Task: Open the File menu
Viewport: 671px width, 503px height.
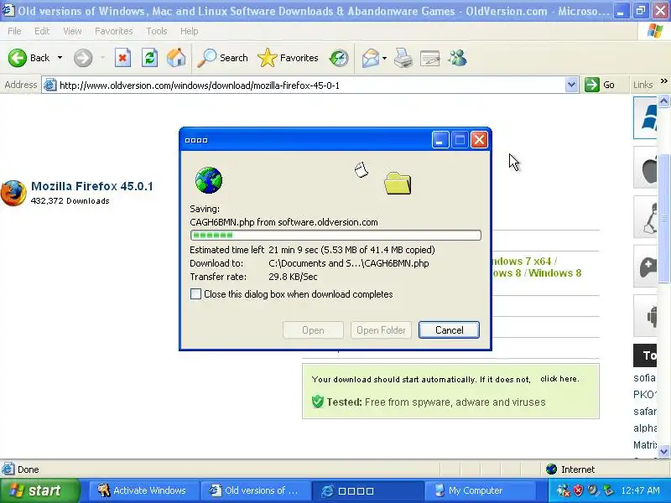Action: [14, 31]
